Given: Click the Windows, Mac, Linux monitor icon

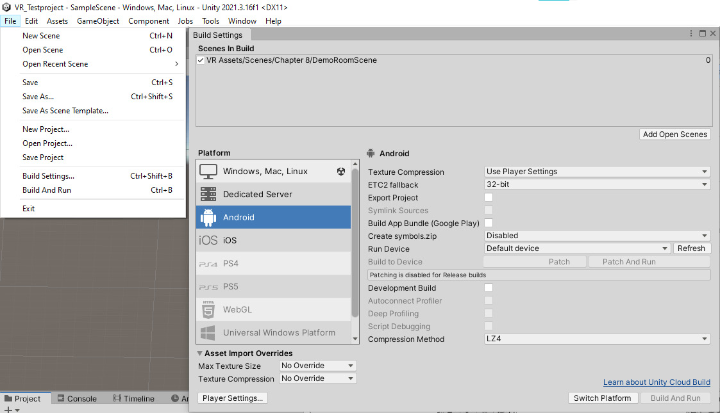Looking at the screenshot, I should pos(208,172).
